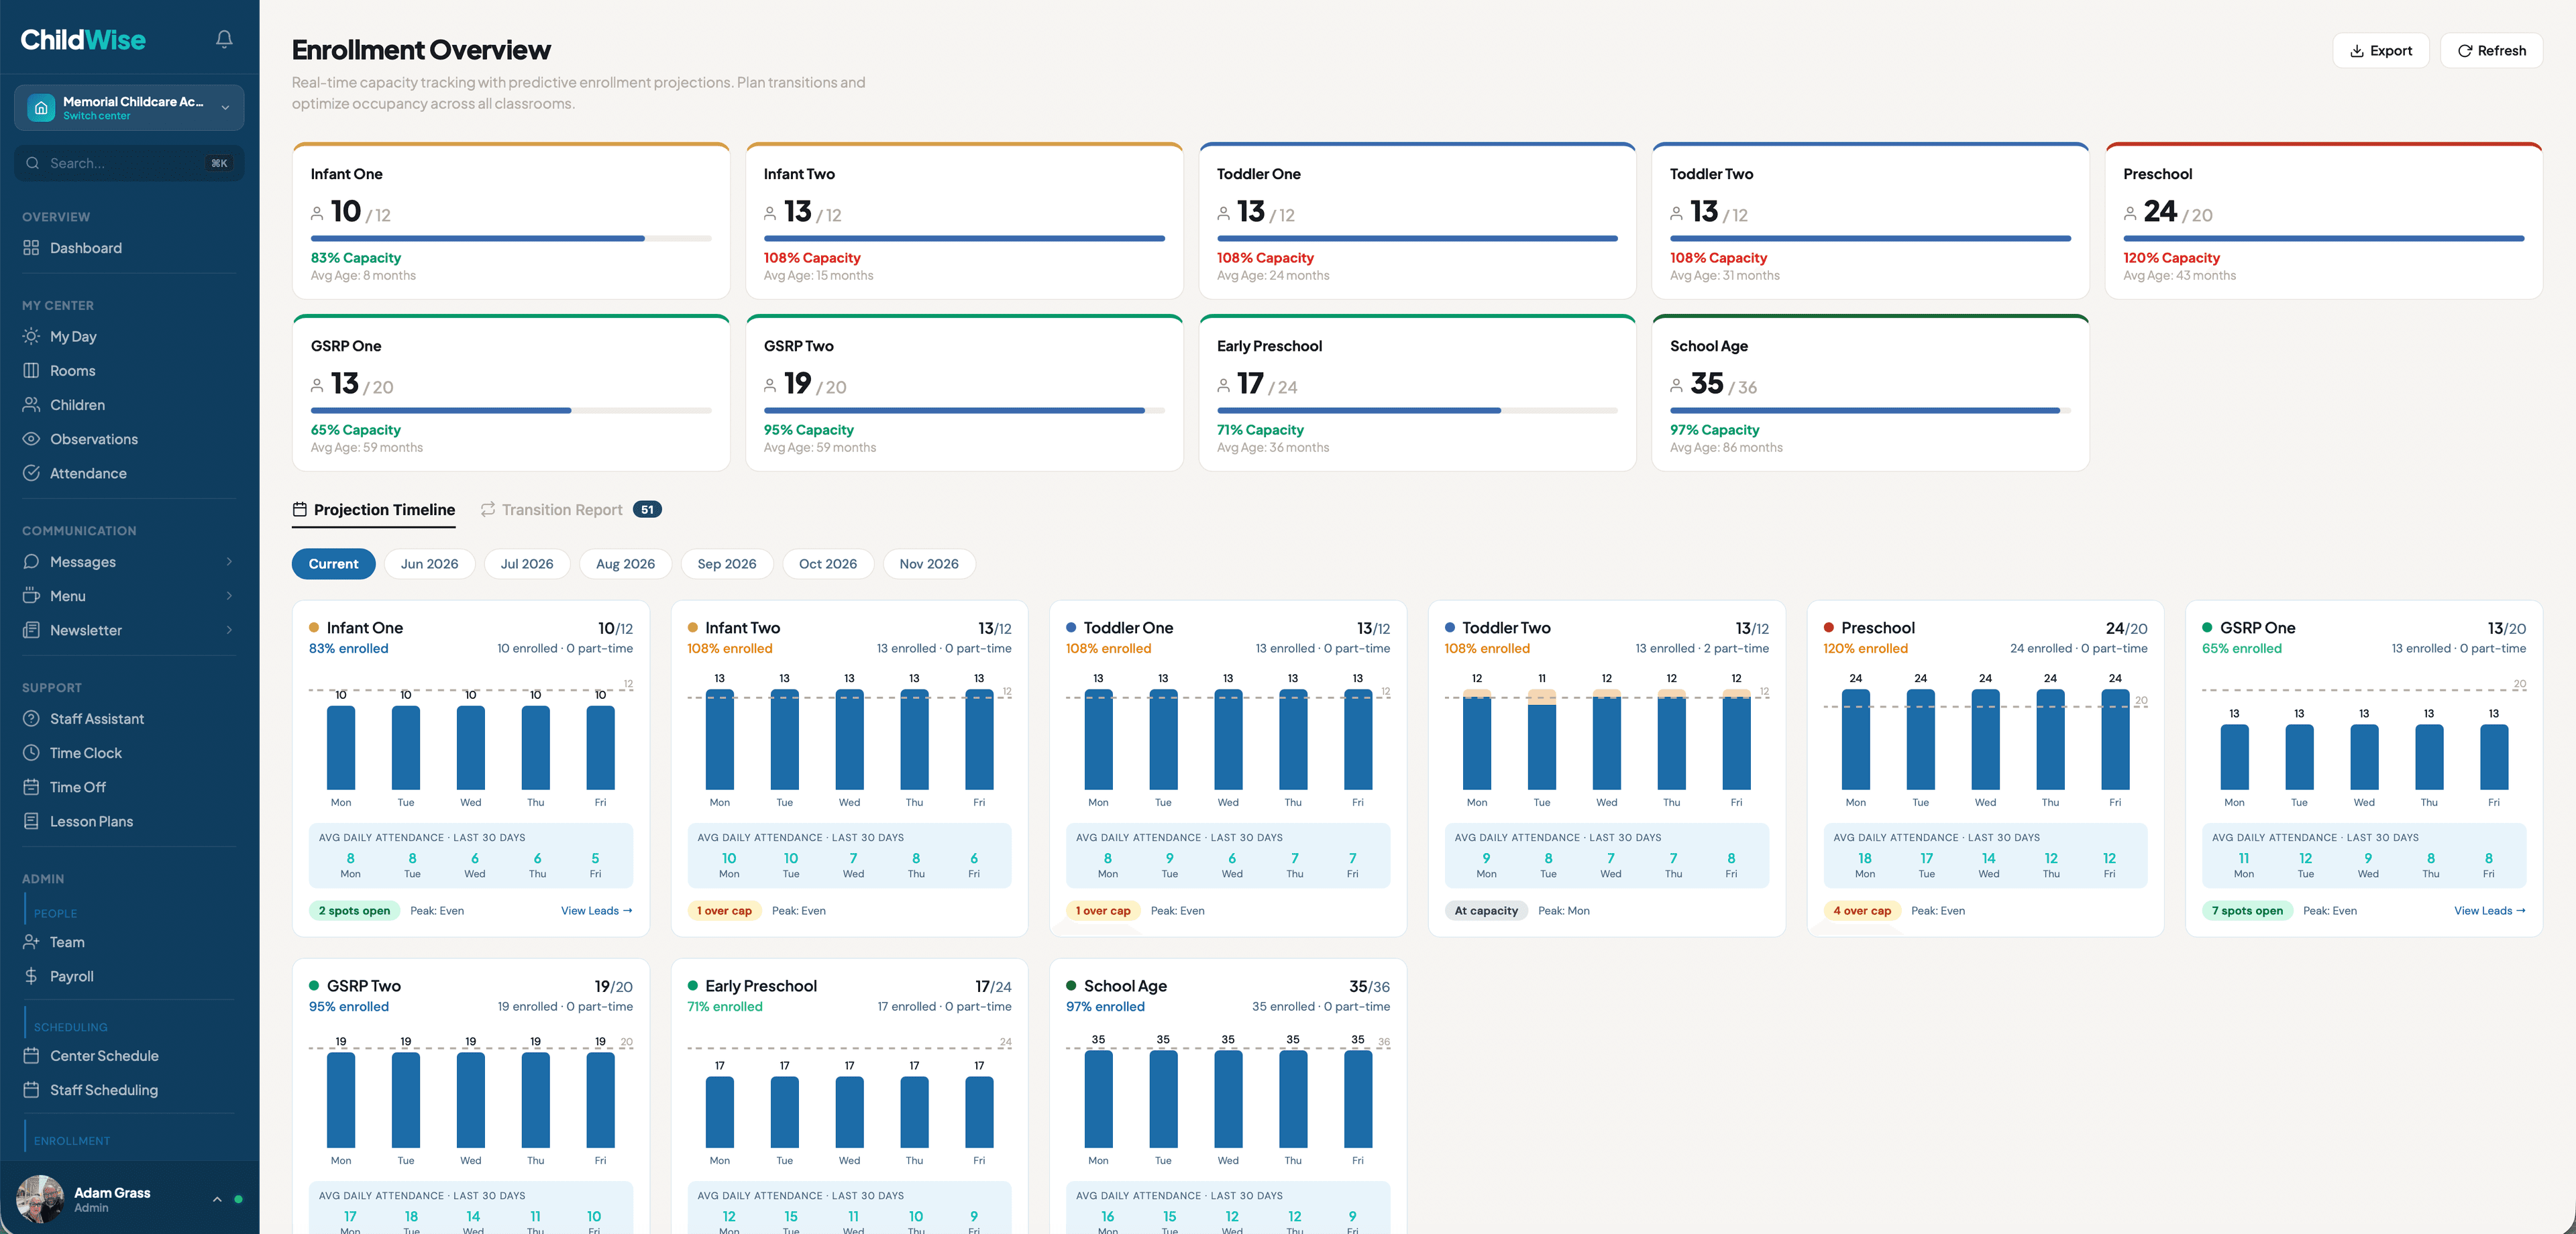Open Dashboard from the grid icon

[31, 248]
